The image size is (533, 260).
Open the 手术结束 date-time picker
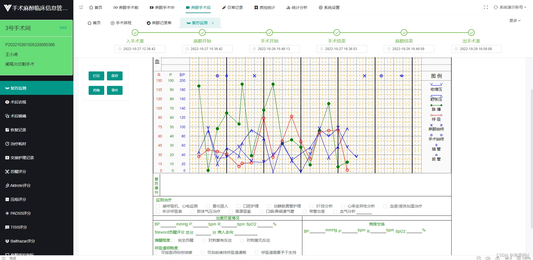342,49
